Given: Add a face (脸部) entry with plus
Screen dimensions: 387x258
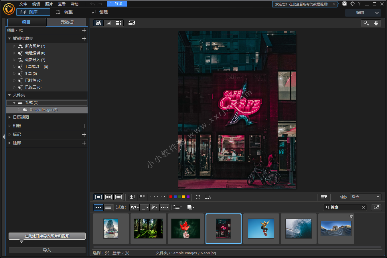Looking at the screenshot, I should click(x=84, y=143).
